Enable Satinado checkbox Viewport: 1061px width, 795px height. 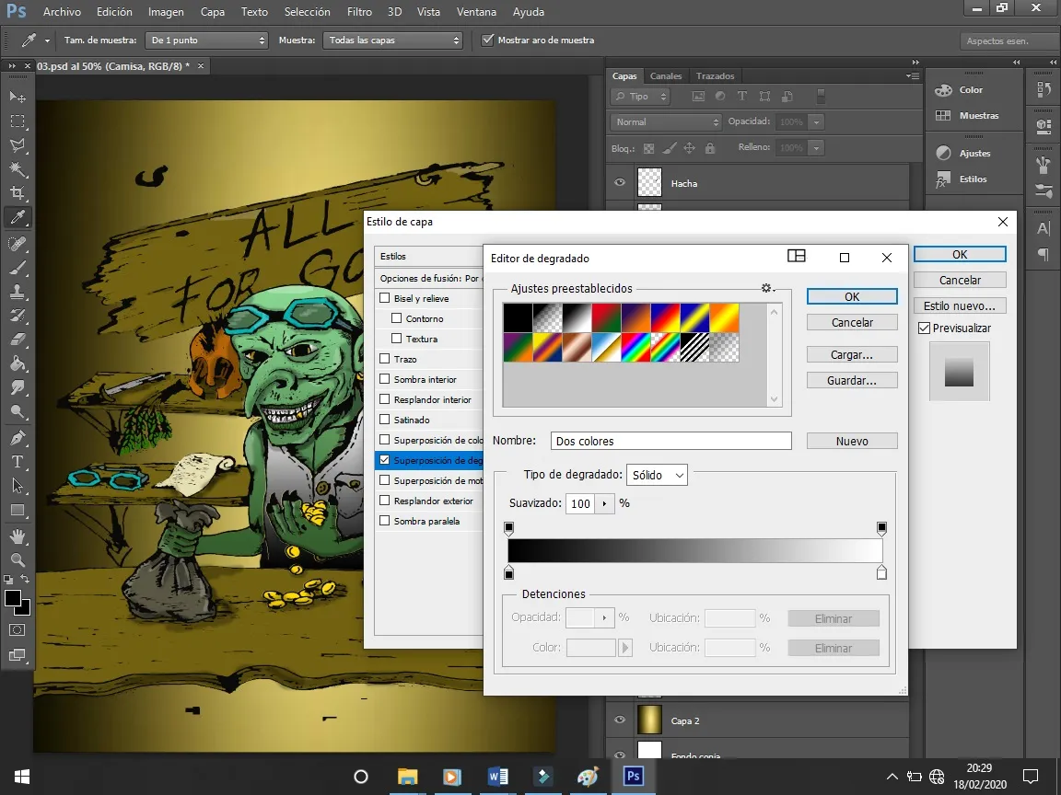point(385,420)
